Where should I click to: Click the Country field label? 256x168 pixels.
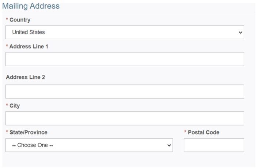[20, 20]
